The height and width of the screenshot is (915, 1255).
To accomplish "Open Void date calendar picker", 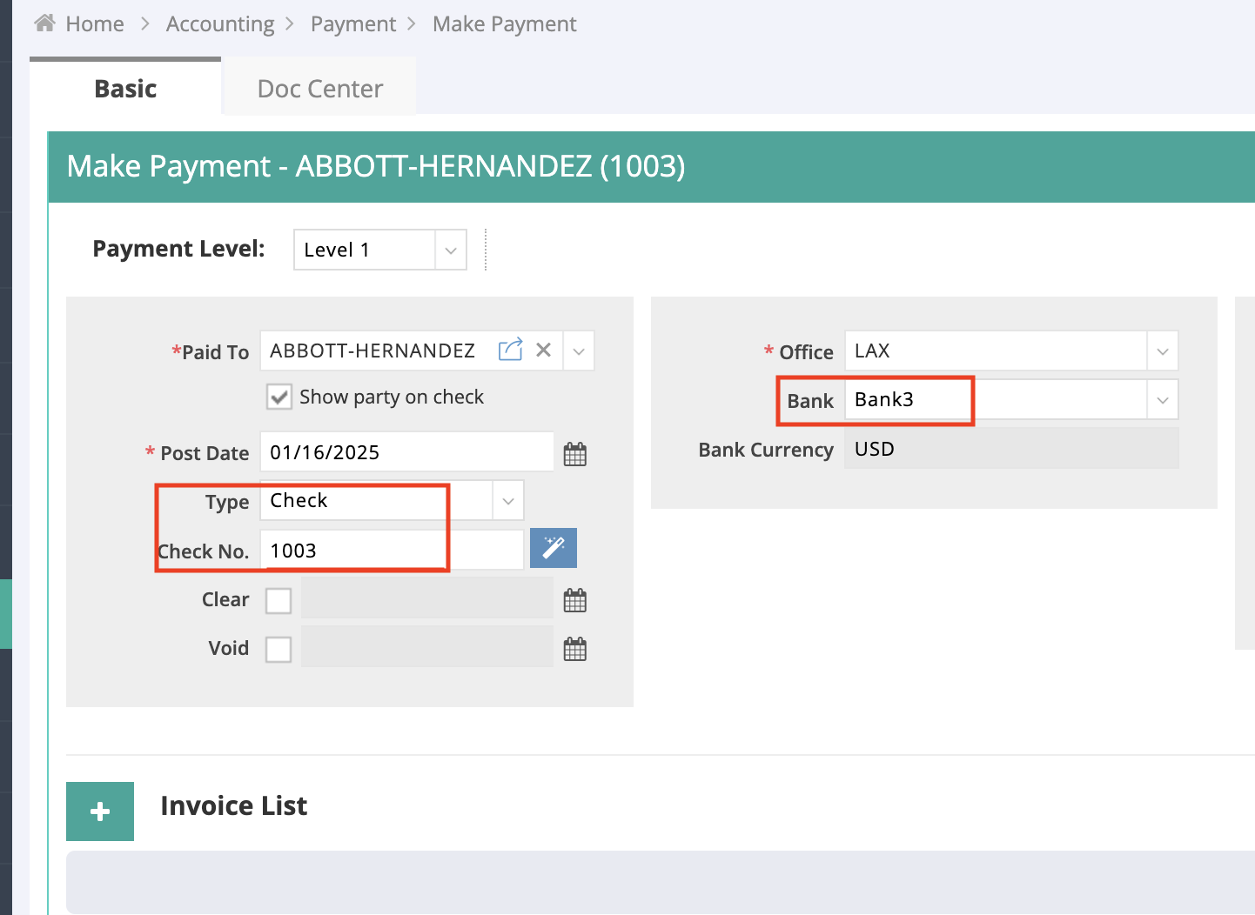I will click(574, 649).
